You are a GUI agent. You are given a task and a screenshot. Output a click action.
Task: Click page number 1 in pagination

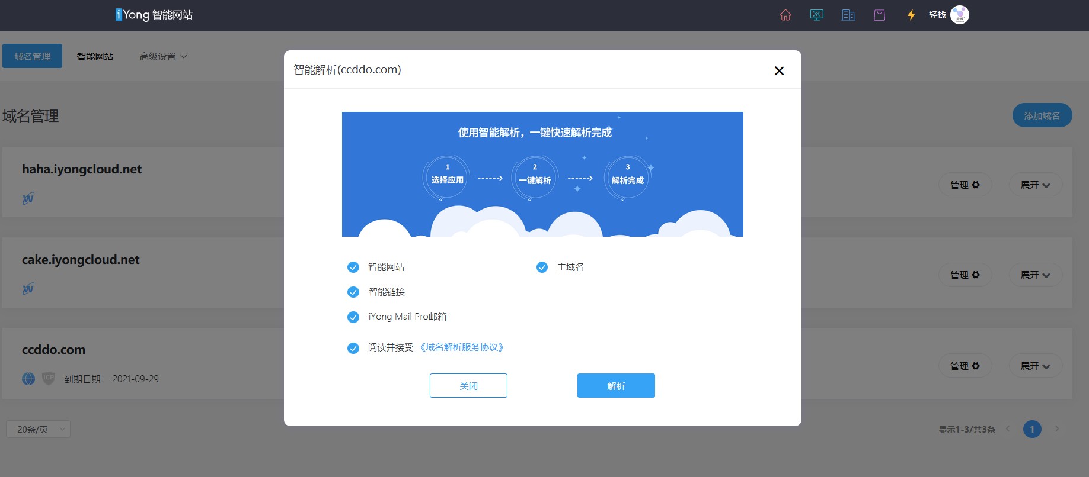tap(1032, 429)
